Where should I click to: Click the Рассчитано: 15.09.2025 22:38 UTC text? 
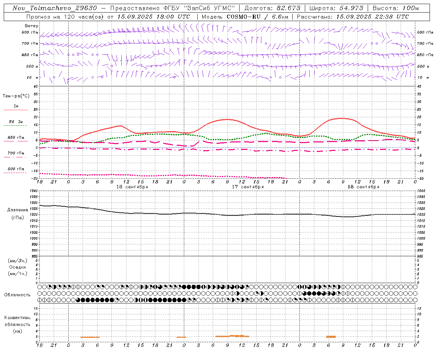point(353,17)
